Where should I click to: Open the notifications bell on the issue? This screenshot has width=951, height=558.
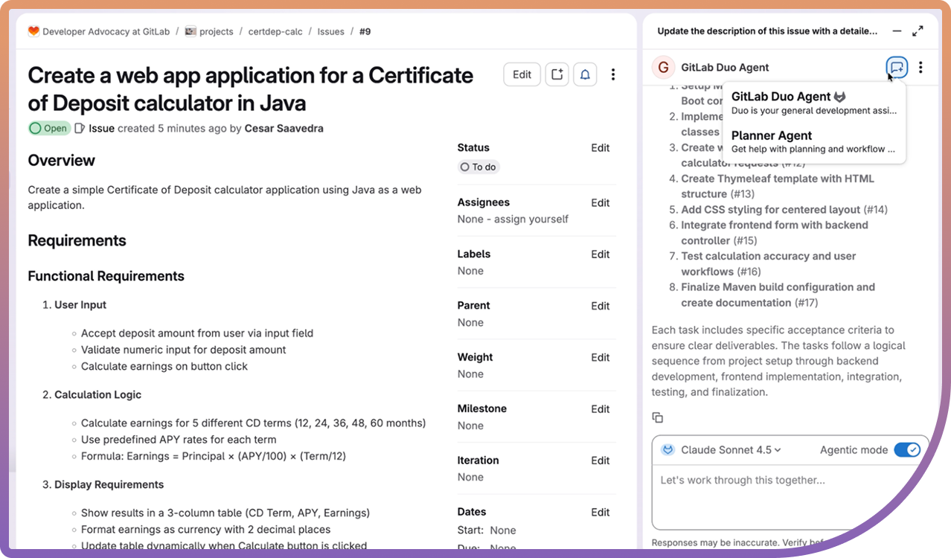[585, 74]
